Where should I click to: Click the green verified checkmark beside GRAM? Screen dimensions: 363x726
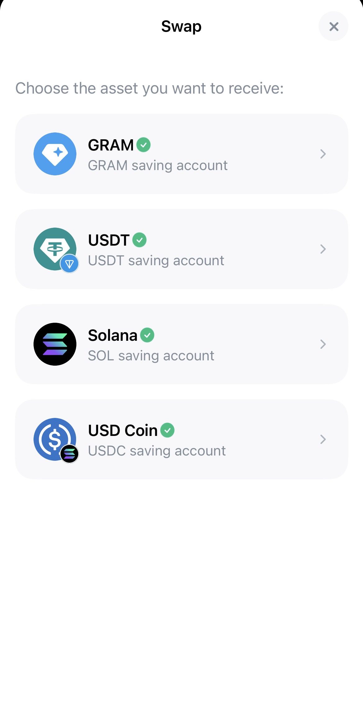tap(143, 145)
